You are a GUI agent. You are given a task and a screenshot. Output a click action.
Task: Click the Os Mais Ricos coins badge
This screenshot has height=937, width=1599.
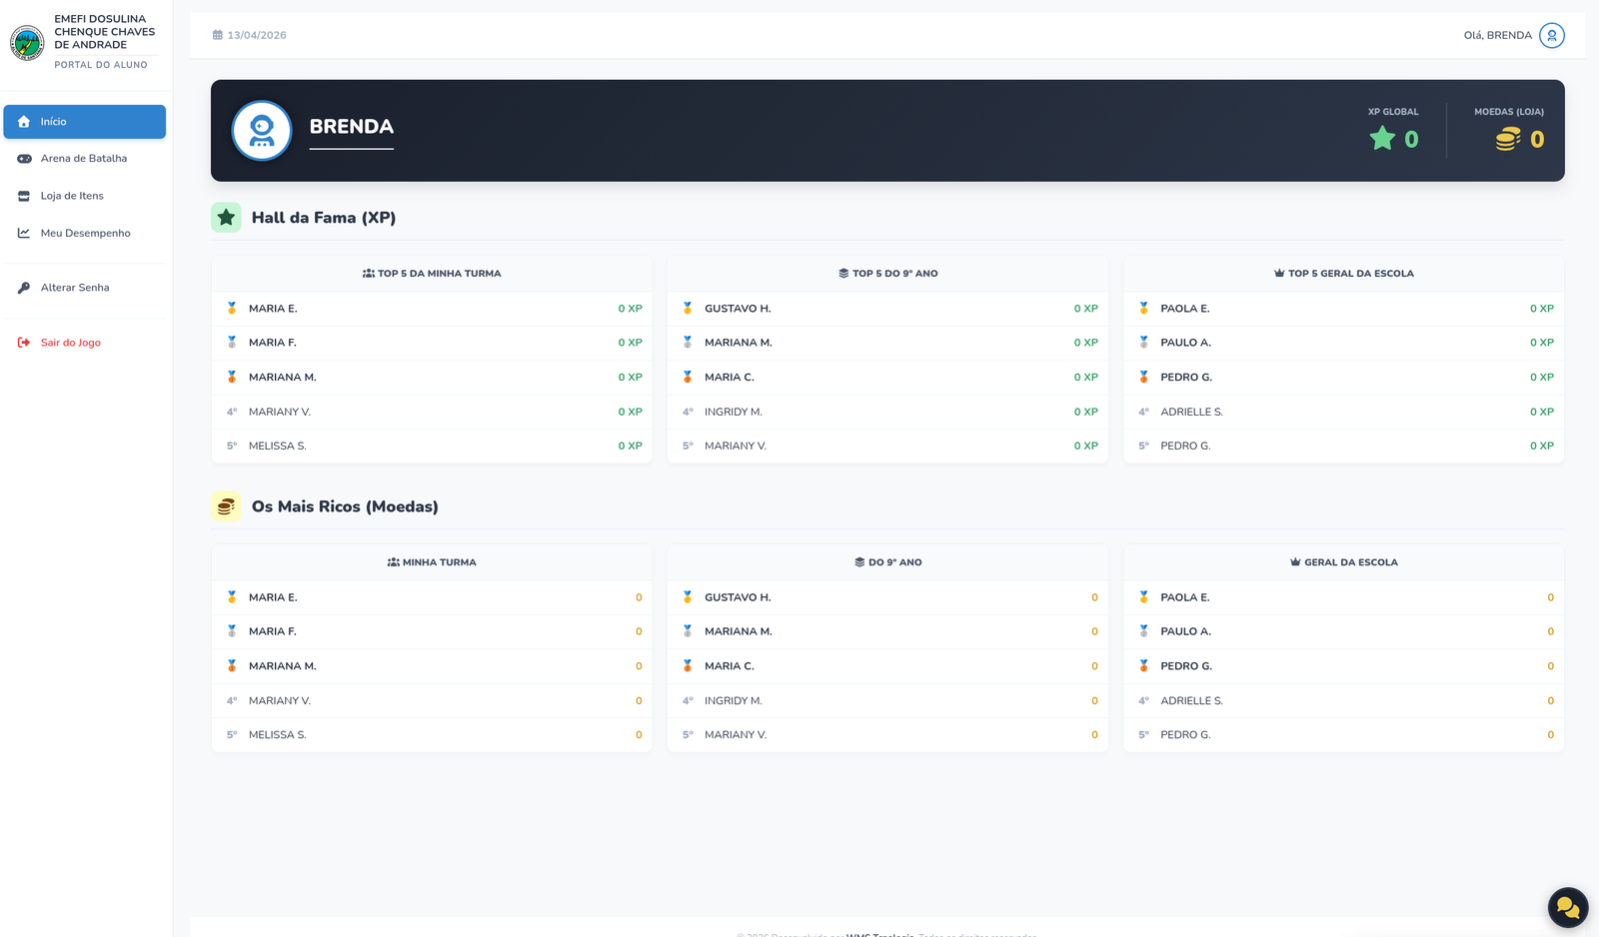[x=226, y=506]
